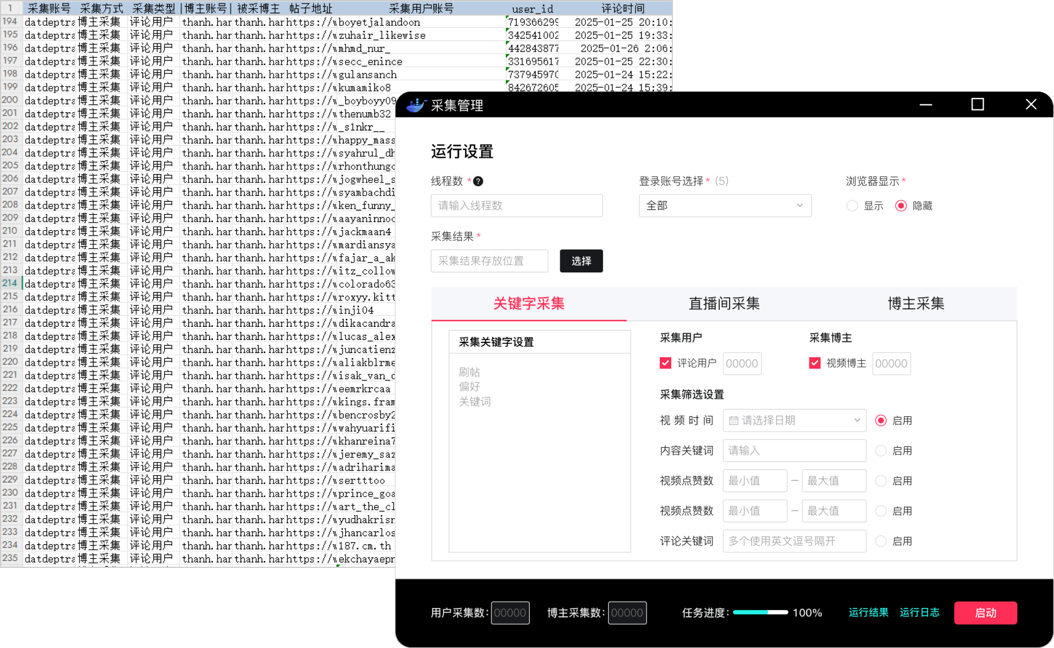Enable the 评论关键词 filter radio
This screenshot has width=1054, height=648.
881,542
